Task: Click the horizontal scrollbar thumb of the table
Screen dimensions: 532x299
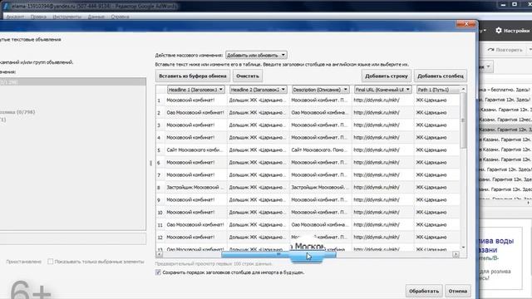Action: click(278, 254)
